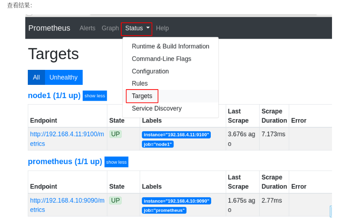Viewport: 347px width, 222px height.
Task: Open endpoint http://192.168.4.10:9090/metrics
Action: (x=67, y=205)
